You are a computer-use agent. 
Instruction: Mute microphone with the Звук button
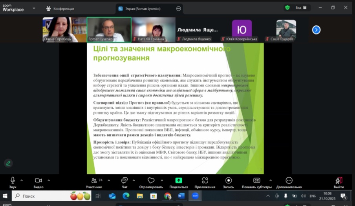click(x=13, y=182)
